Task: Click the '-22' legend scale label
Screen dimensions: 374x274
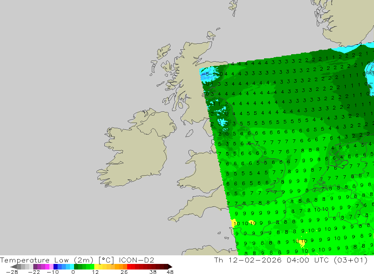Action: point(34,272)
